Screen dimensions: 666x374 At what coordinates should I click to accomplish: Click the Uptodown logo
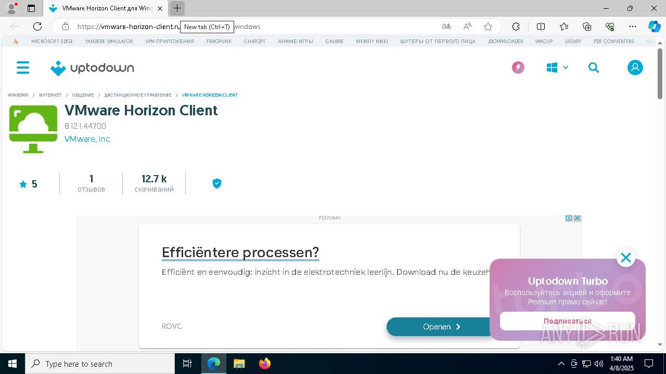pos(92,68)
